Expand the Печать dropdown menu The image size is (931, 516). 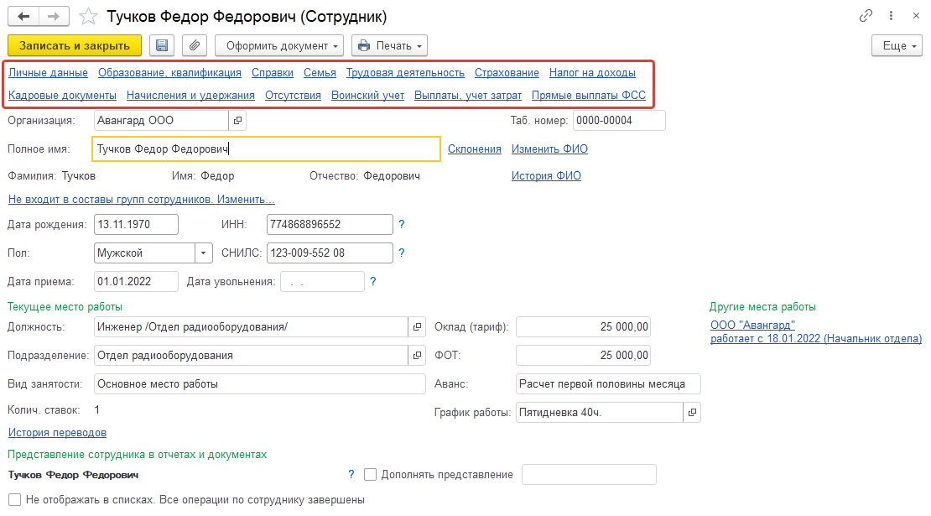(389, 45)
